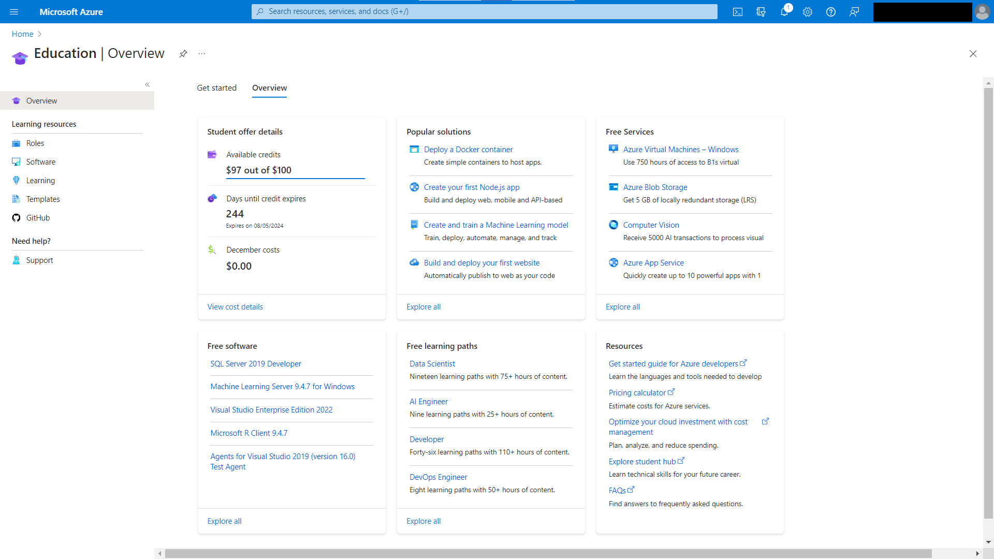Click the Docker container icon

tap(414, 149)
